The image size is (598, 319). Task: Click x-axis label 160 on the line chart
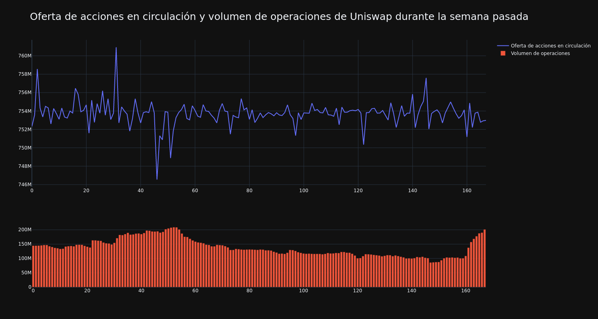(x=467, y=191)
